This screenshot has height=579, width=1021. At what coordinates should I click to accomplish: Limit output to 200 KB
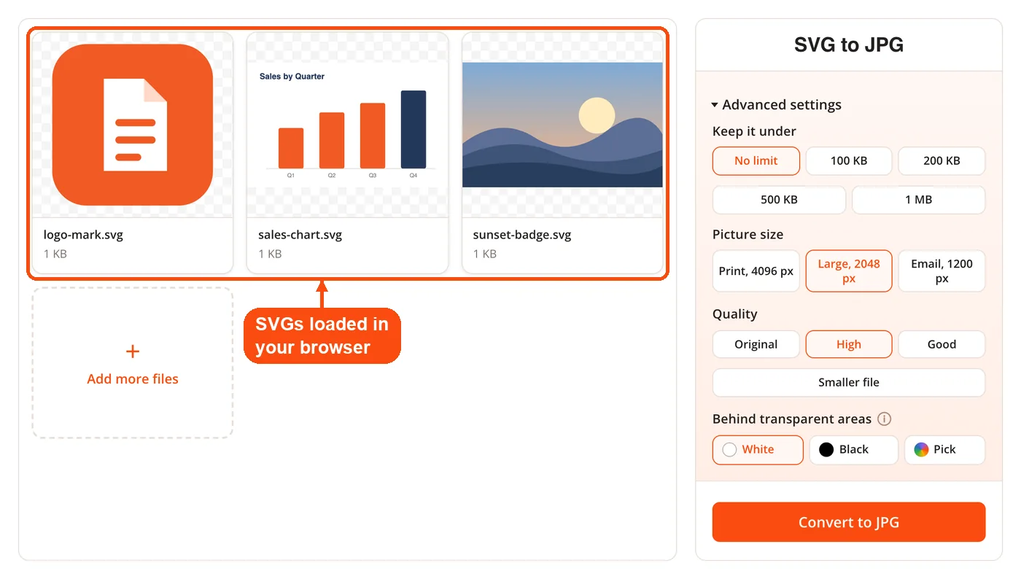click(942, 161)
